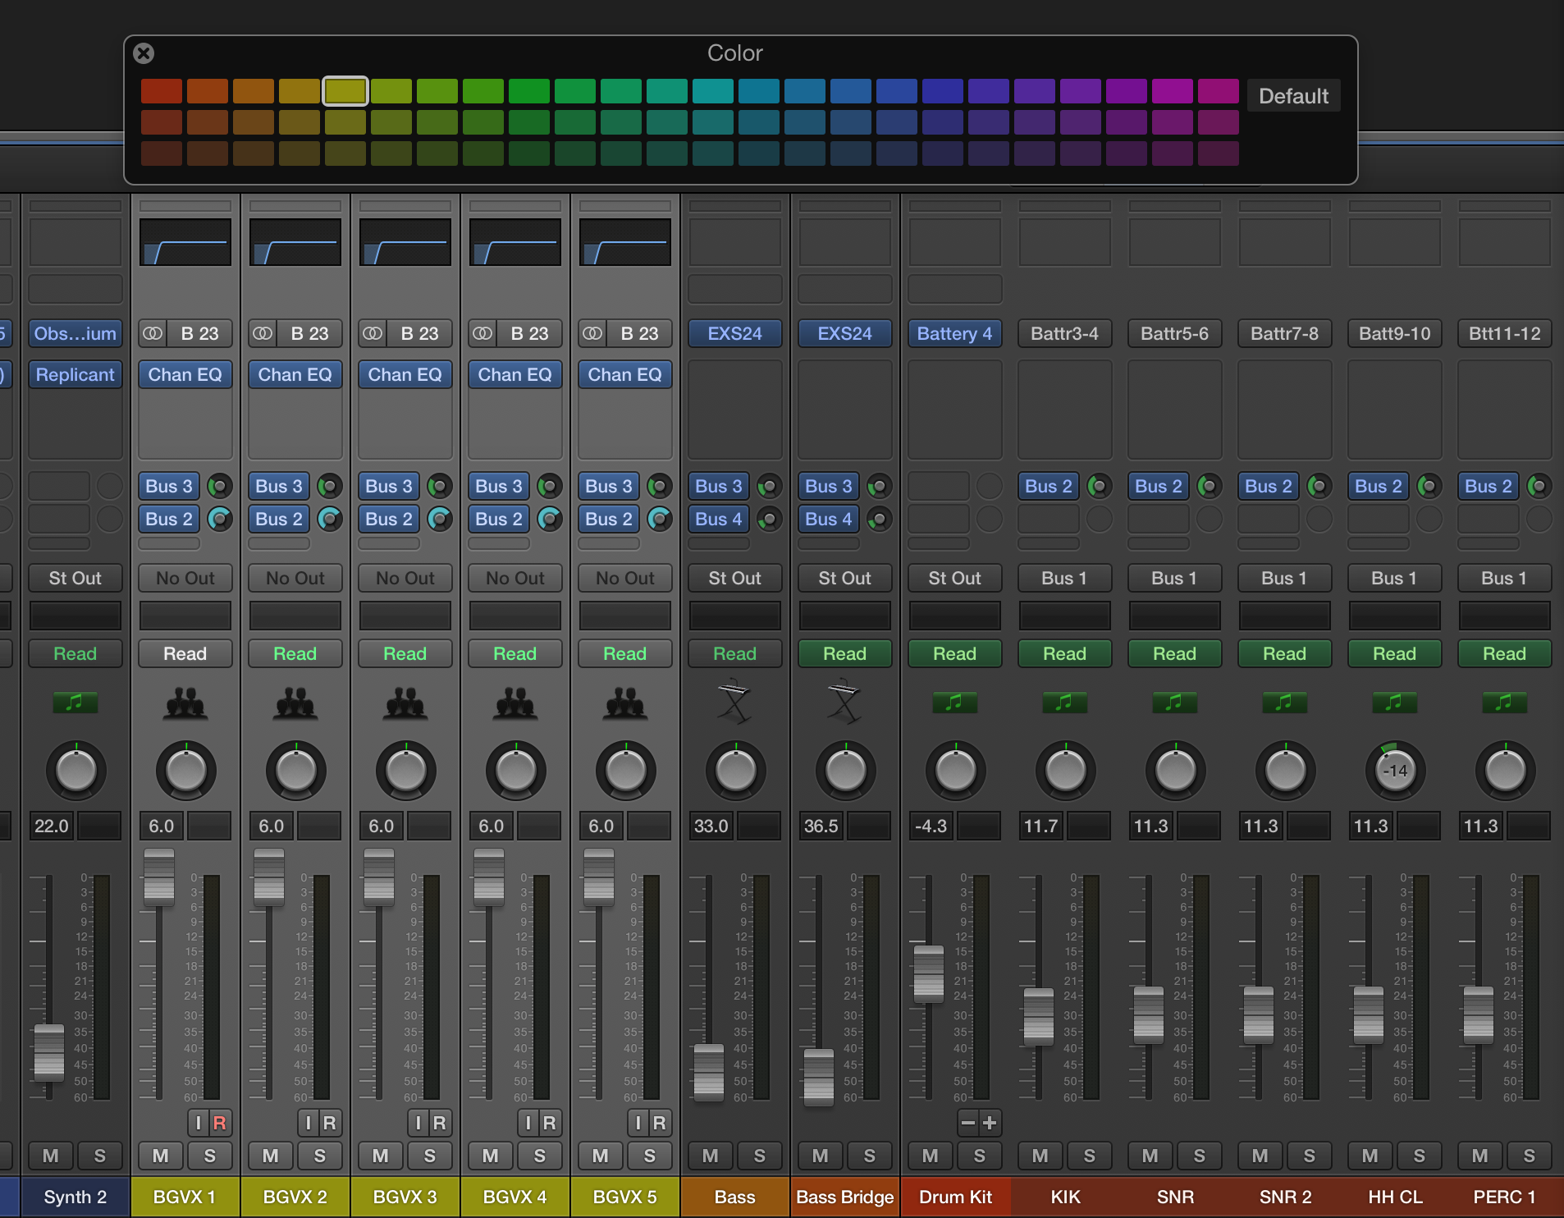The height and width of the screenshot is (1218, 1564).
Task: Click the Default color button
Action: [1294, 95]
